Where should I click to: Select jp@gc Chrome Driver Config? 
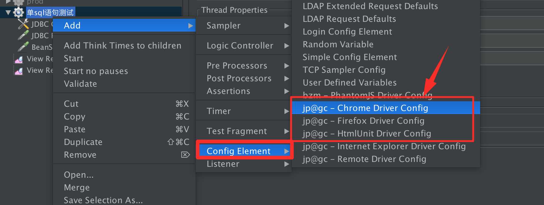click(365, 108)
